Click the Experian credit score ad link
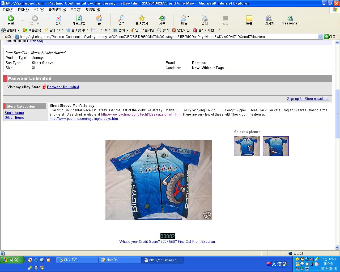340x272 pixels. tap(168, 241)
